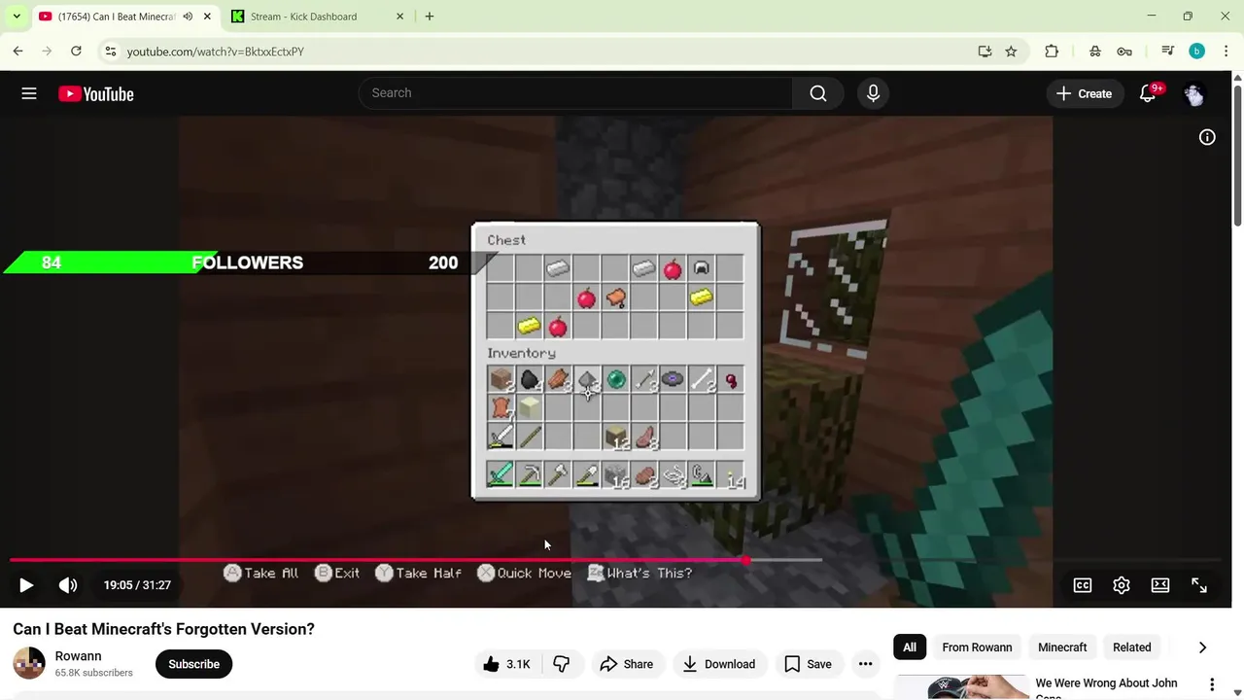1244x700 pixels.
Task: Open a new browser tab
Action: pyautogui.click(x=430, y=17)
